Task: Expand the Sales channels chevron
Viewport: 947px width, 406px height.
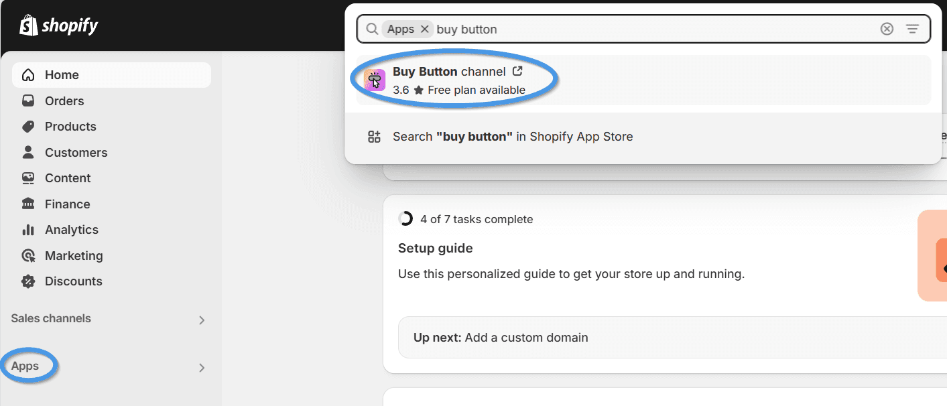Action: point(201,320)
